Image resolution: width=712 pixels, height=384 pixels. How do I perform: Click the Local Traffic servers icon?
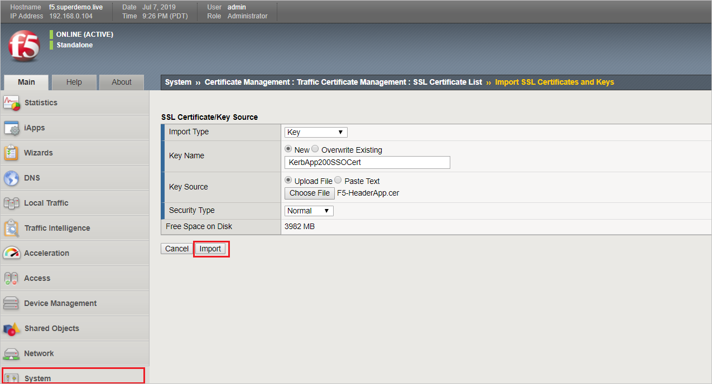pos(12,203)
